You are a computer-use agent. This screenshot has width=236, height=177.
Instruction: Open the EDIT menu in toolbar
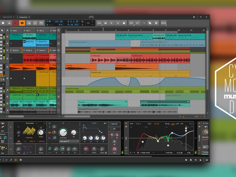click(x=131, y=23)
